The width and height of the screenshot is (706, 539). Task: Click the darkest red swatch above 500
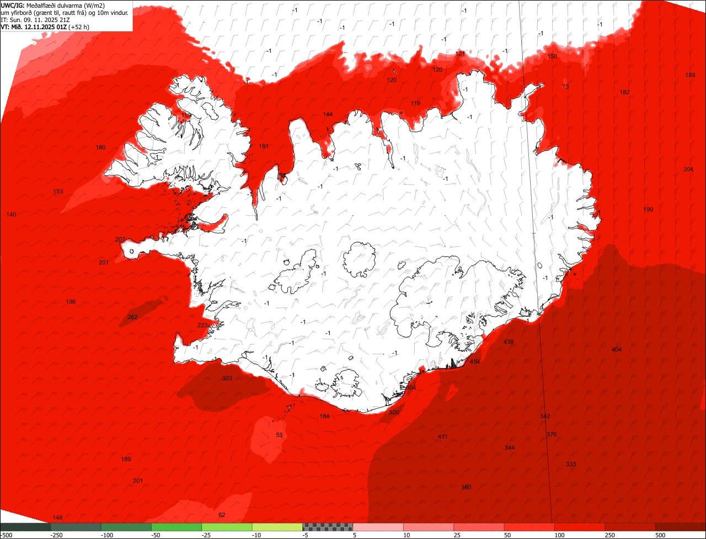[x=681, y=527]
